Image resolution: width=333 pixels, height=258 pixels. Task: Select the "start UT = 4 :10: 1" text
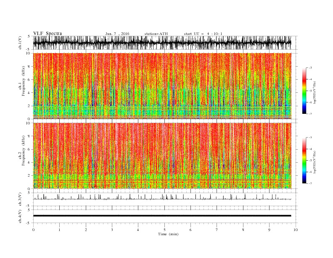point(203,34)
